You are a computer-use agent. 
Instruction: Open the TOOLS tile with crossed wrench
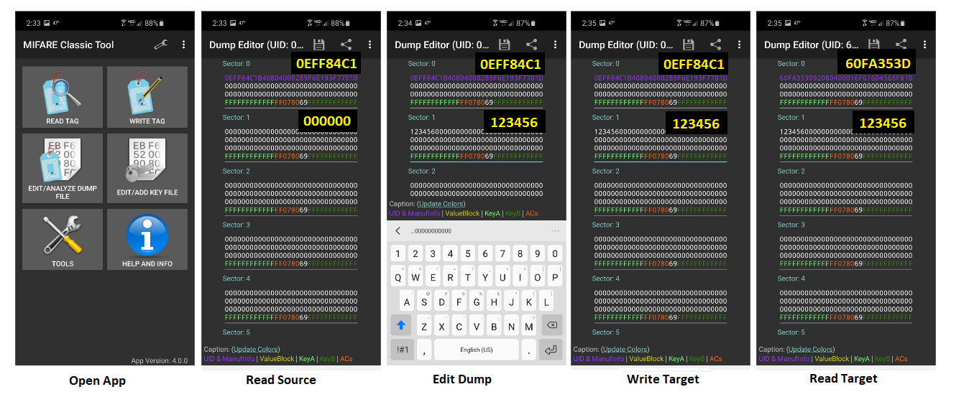click(63, 239)
